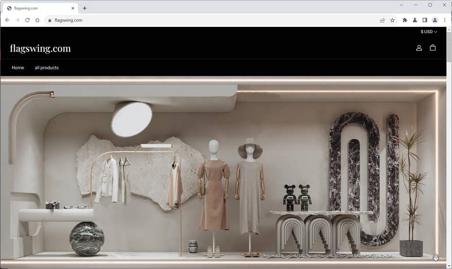452x269 pixels.
Task: Share this page icon
Action: click(x=383, y=20)
